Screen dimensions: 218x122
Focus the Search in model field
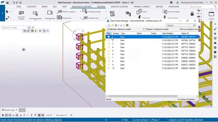(x=15, y=28)
